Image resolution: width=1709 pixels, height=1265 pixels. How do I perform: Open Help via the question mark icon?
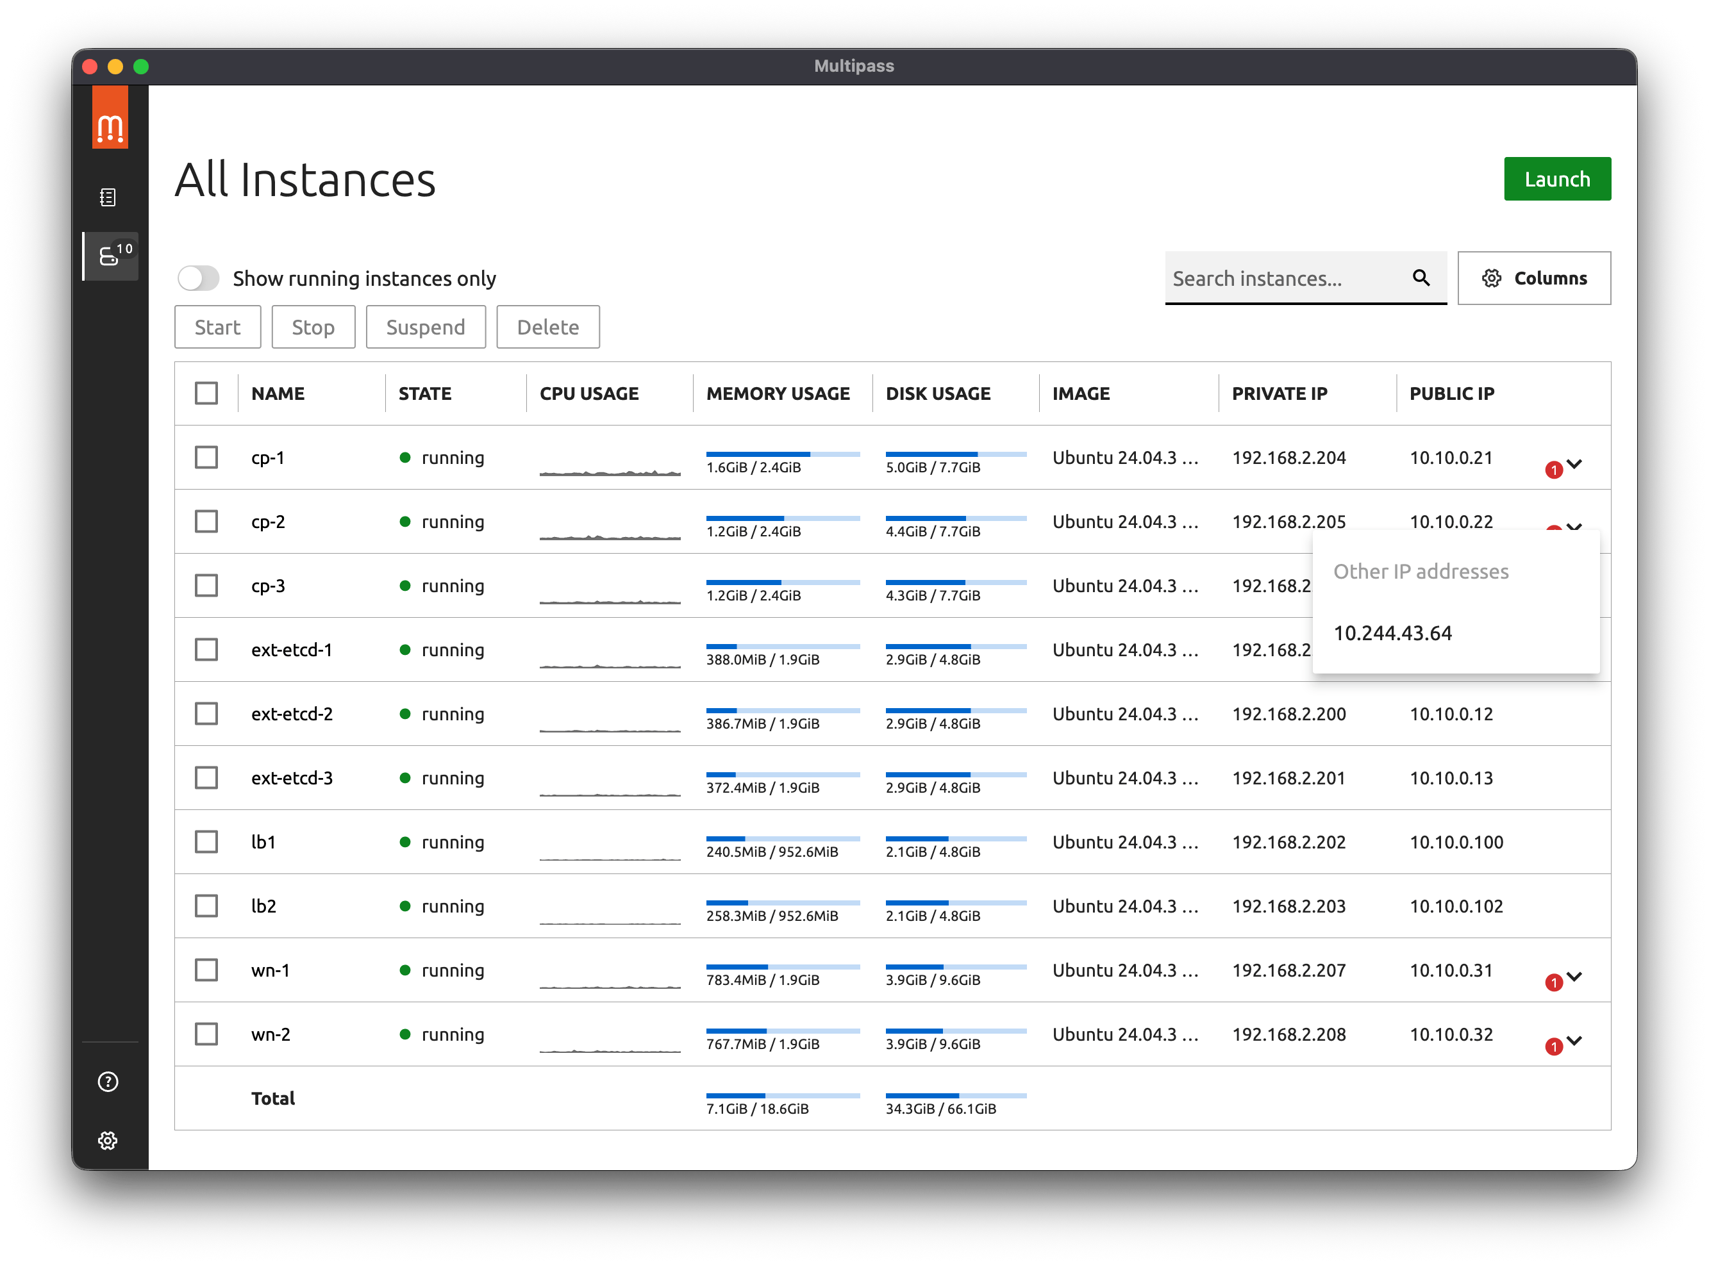tap(107, 1082)
